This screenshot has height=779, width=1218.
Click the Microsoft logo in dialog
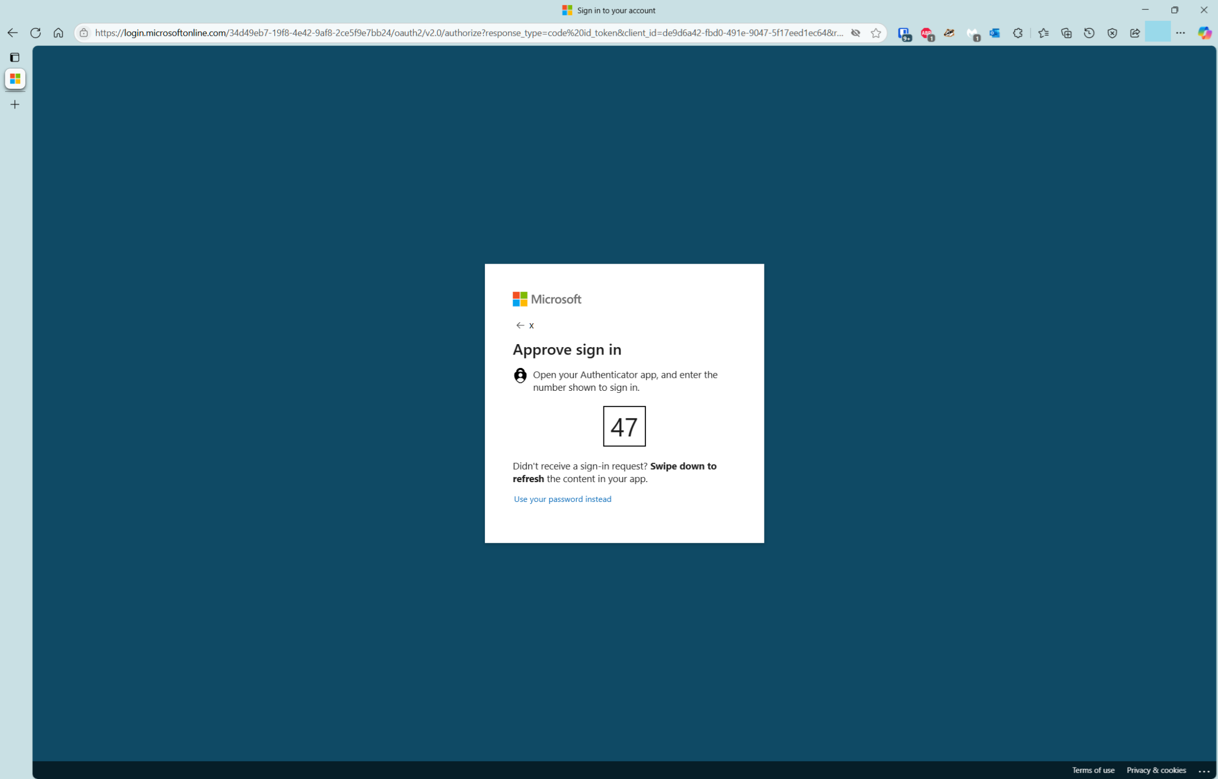coord(547,299)
